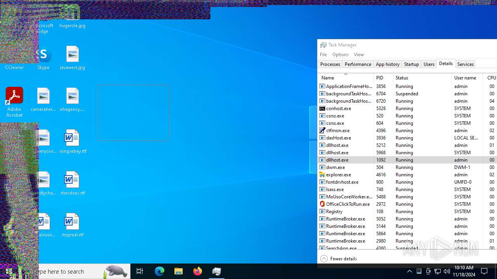
Task: Select the MoUsoCoreWorker process row
Action: (x=407, y=197)
